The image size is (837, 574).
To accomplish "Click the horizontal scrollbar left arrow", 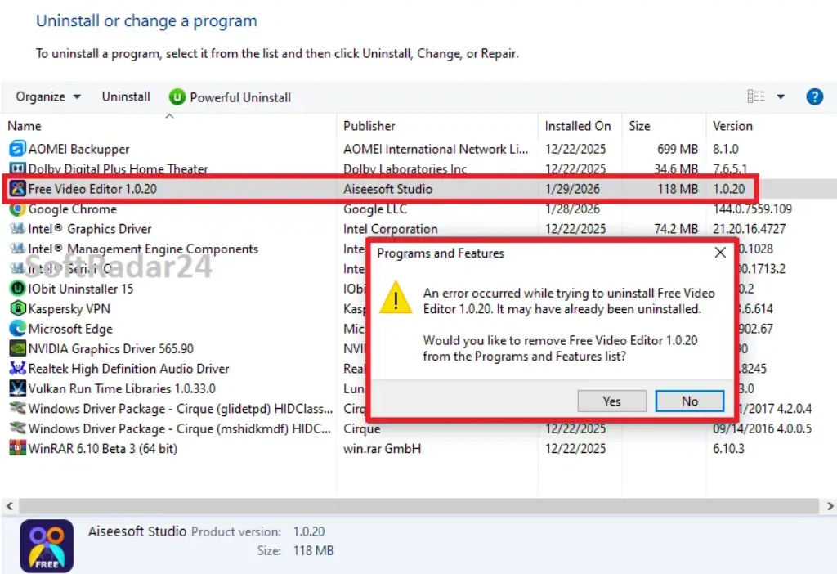I will coord(10,505).
